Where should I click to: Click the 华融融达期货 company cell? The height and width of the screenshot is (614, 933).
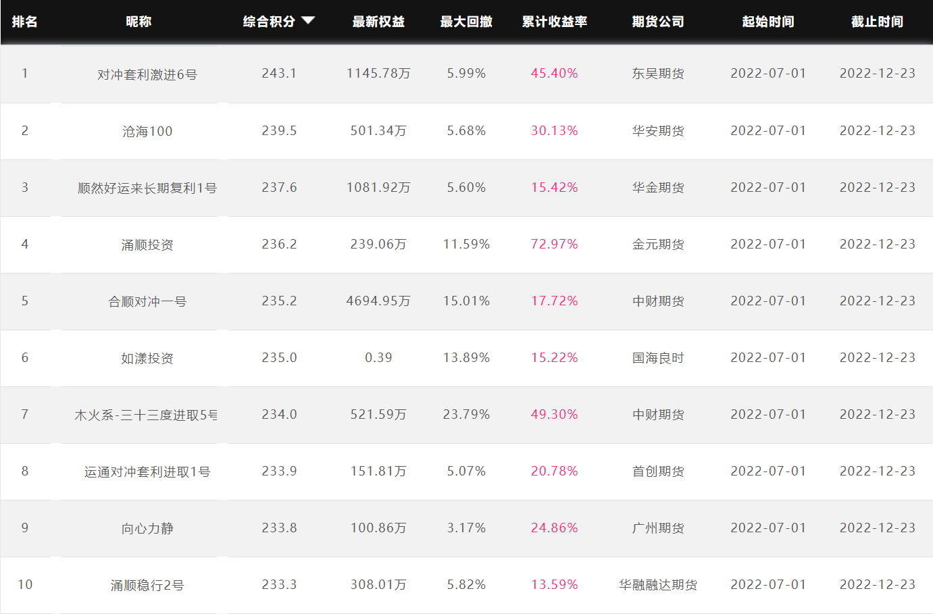click(658, 585)
